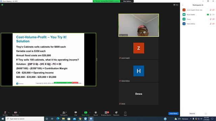Click Mute All in the participants panel

(192, 114)
